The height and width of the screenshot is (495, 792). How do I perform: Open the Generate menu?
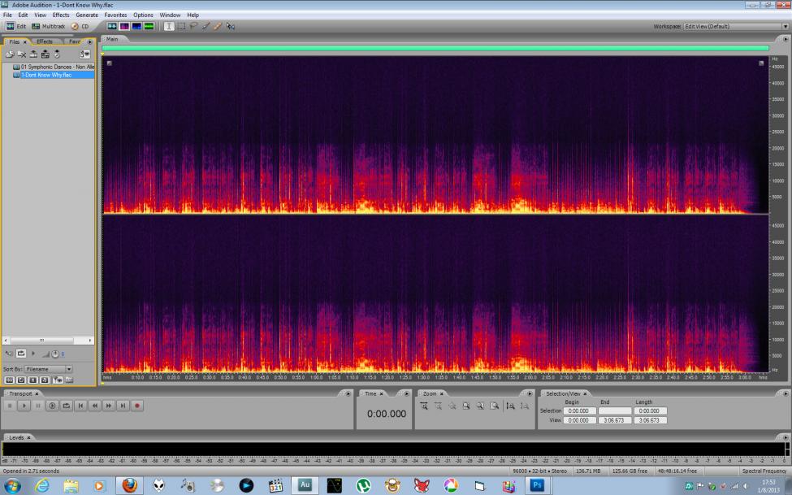87,15
